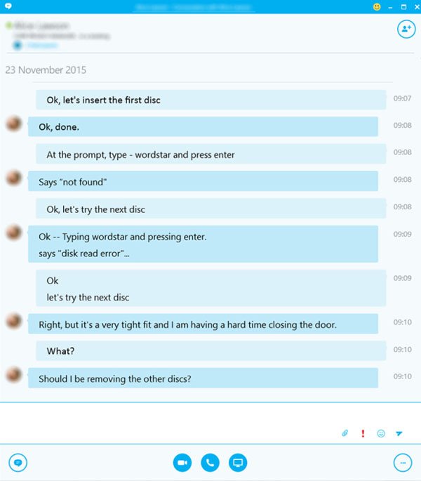
Task: Click the message text input area
Action: [210, 423]
